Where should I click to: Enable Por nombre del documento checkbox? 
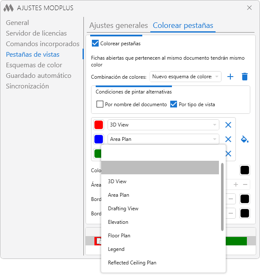point(100,104)
